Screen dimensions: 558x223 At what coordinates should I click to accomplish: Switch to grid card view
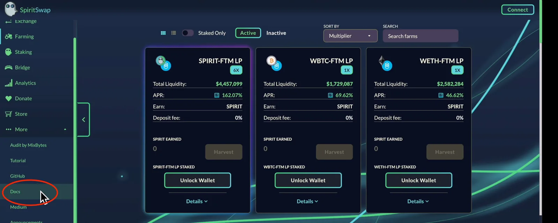(163, 33)
